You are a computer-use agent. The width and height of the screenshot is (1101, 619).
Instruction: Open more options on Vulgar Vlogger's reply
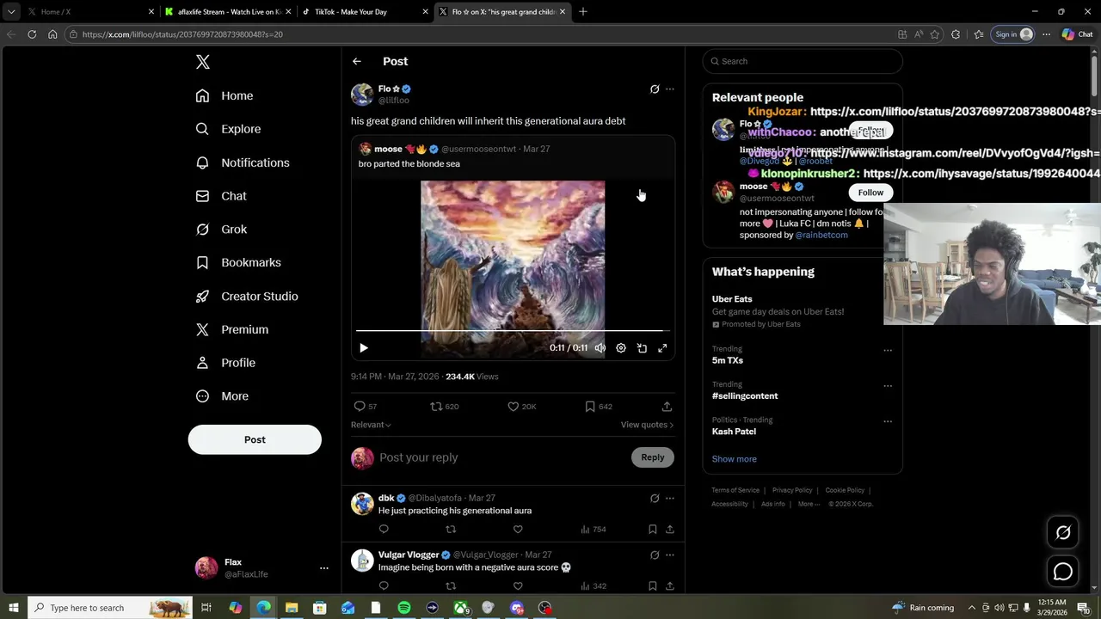(670, 555)
